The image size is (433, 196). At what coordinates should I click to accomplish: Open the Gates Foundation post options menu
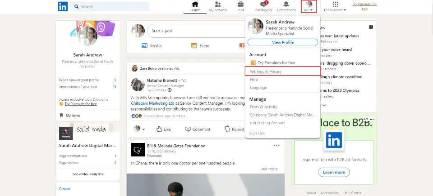pyautogui.click(x=276, y=145)
